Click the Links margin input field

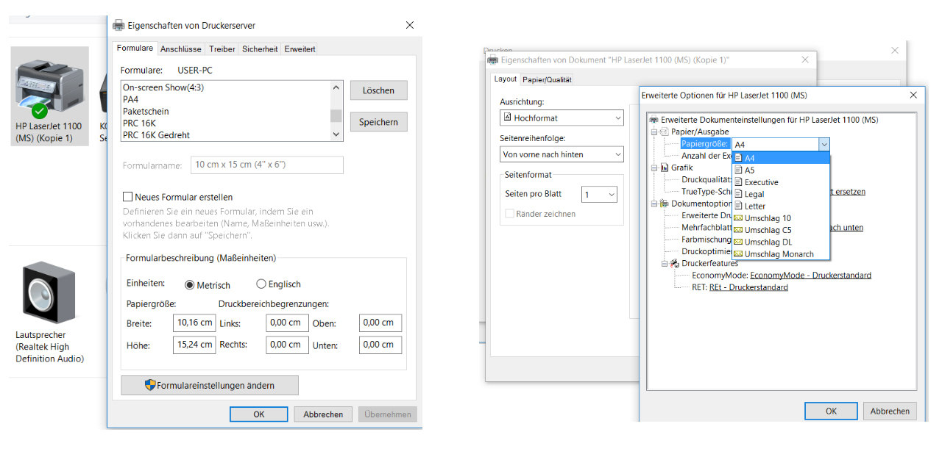pyautogui.click(x=287, y=323)
